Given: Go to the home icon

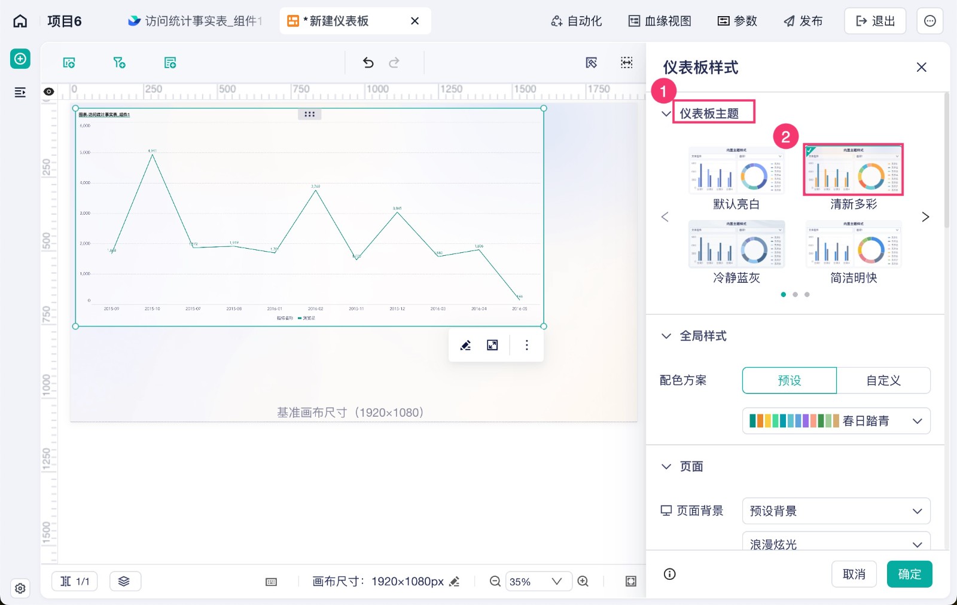Looking at the screenshot, I should coord(20,21).
